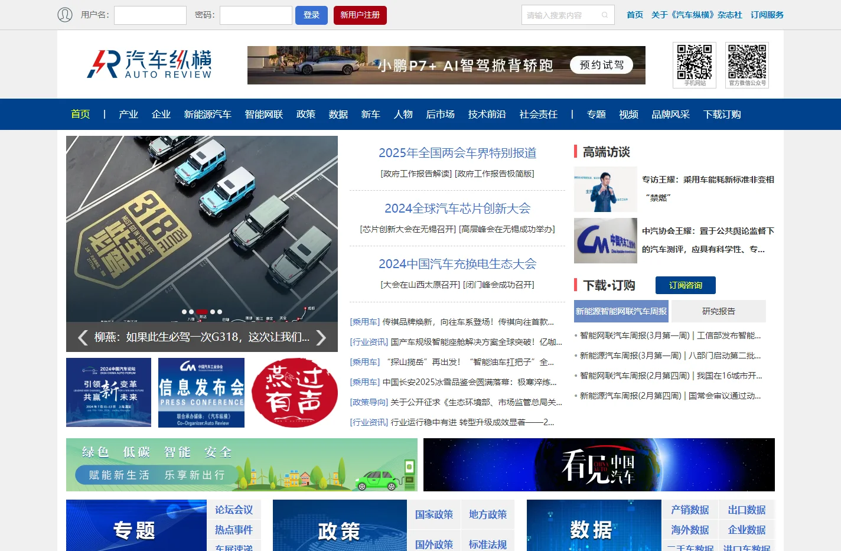Click the 看见中国汽车 banner
This screenshot has height=551, width=841.
coord(599,465)
